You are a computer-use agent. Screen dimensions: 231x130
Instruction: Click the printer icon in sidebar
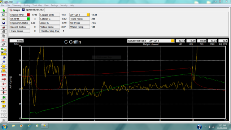point(4,31)
